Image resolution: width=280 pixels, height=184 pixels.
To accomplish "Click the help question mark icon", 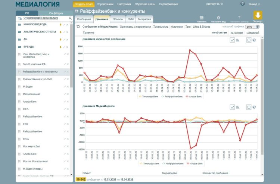I will coord(242,4).
